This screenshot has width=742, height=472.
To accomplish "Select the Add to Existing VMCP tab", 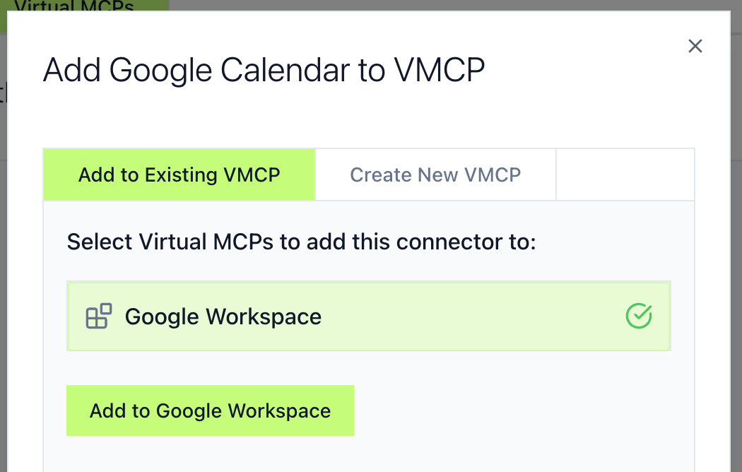I will pyautogui.click(x=179, y=175).
